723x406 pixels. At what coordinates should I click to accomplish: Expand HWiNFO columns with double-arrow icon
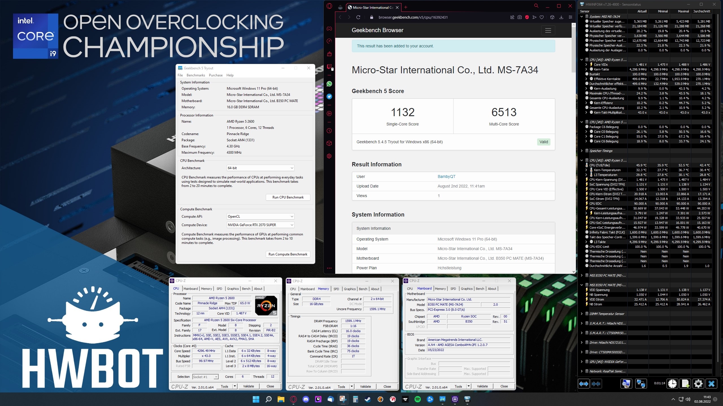point(583,384)
